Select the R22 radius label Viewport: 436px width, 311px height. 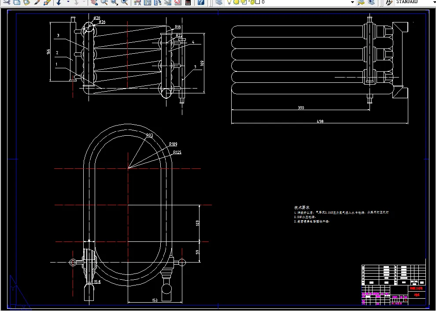point(179,36)
